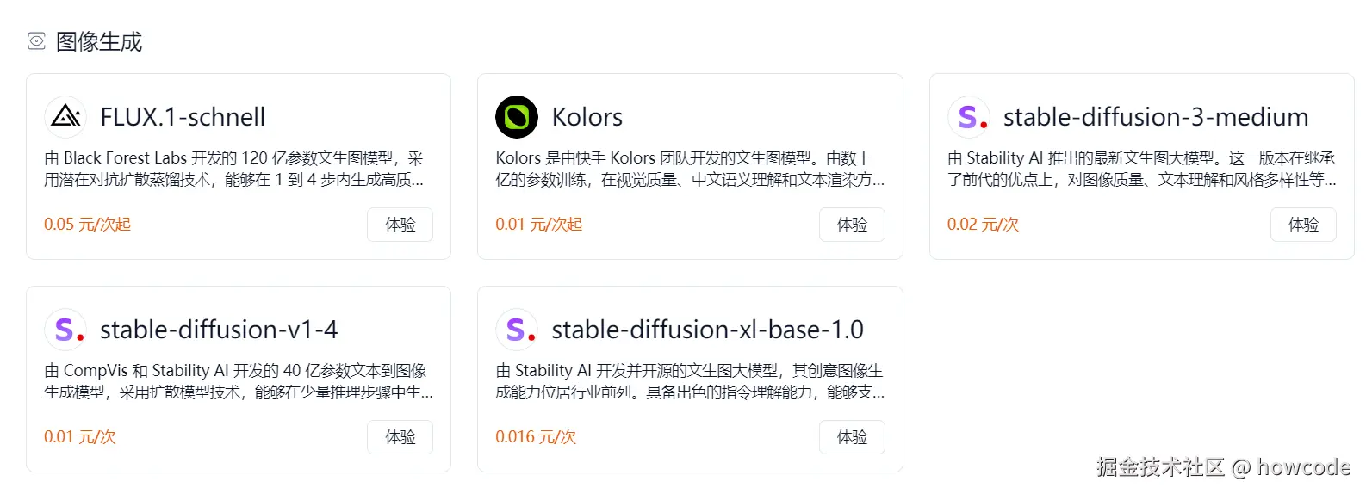
Task: Click the FLUX.1-schnell triangle logo icon
Action: 65,116
